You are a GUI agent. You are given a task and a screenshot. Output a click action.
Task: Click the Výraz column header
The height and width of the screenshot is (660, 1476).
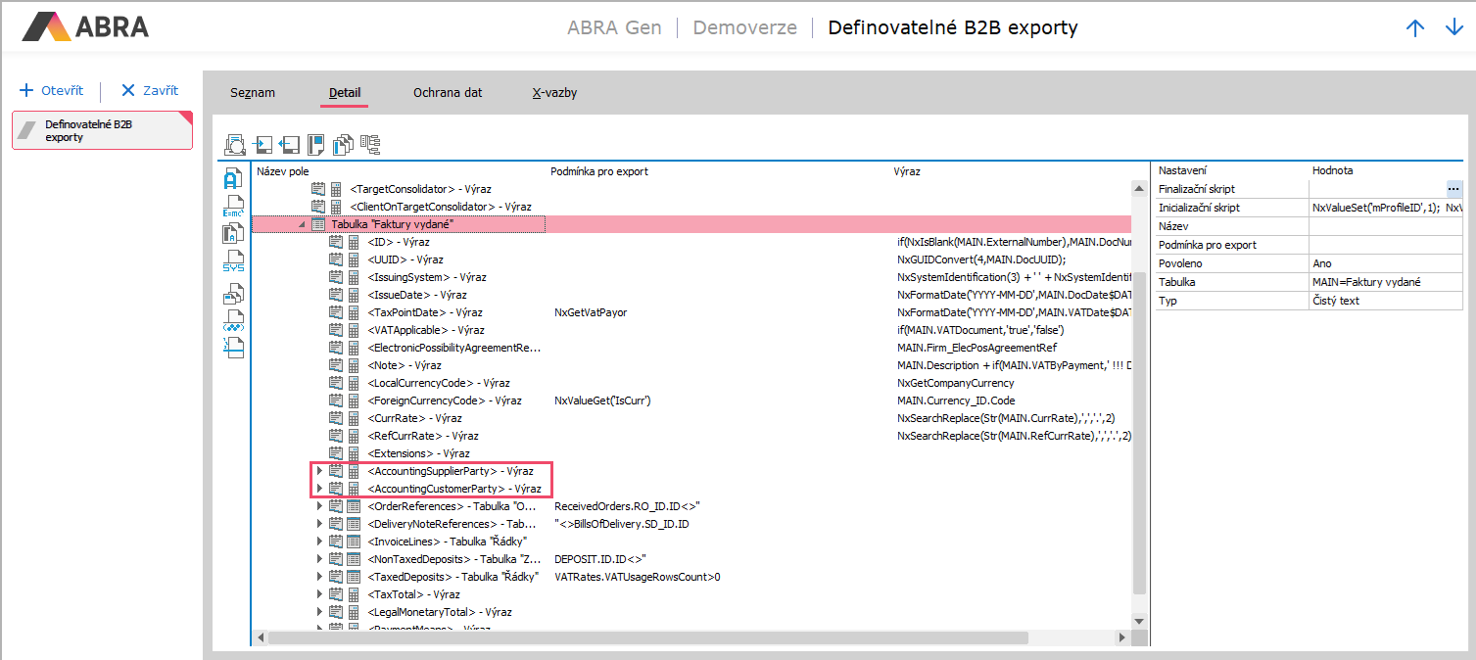coord(907,171)
